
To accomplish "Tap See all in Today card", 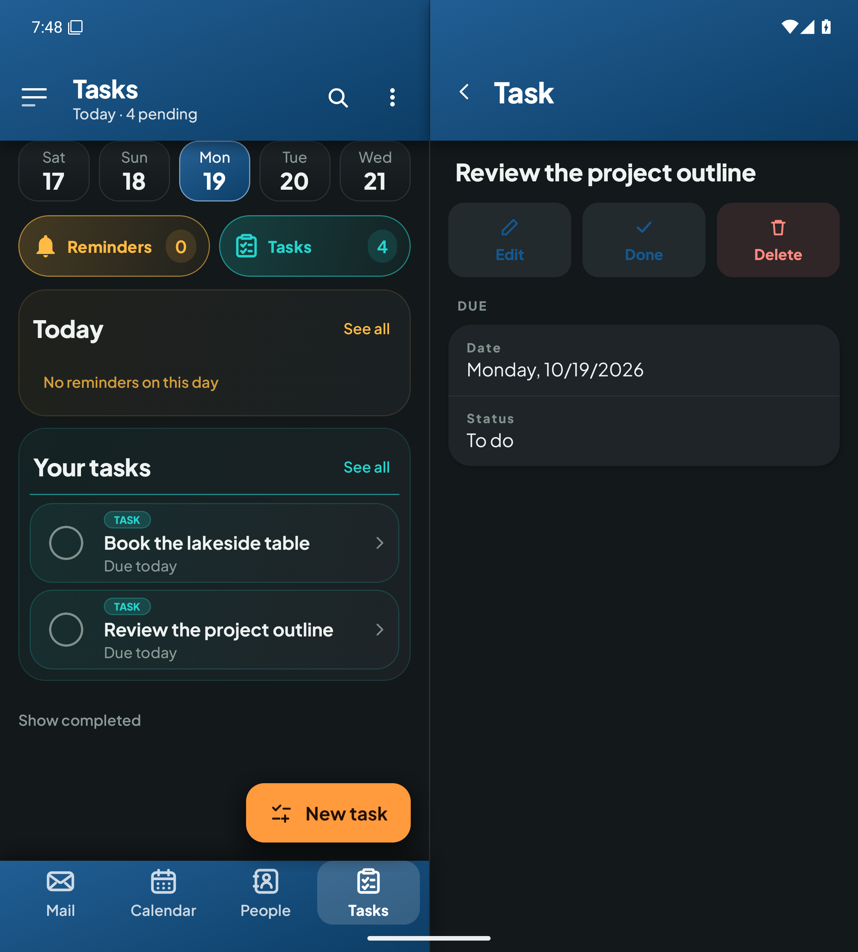I will pos(366,328).
